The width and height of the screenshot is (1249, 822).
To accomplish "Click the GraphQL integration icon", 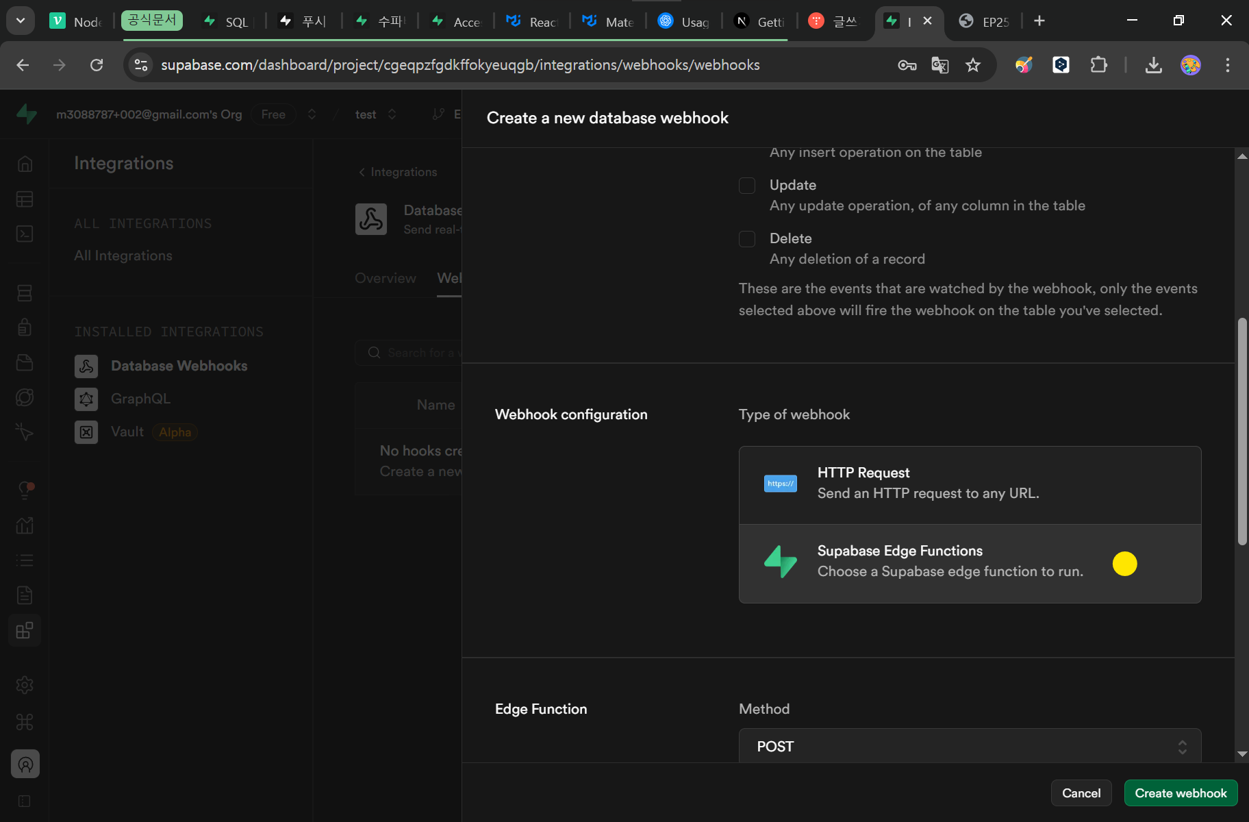I will (86, 399).
